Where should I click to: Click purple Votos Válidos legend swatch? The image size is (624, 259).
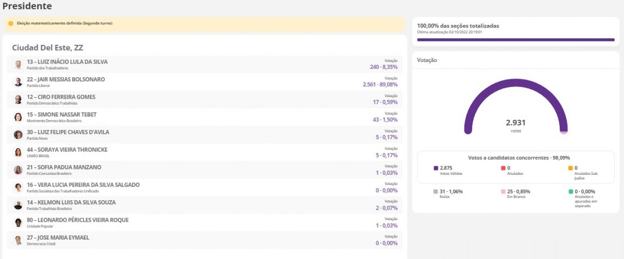[436, 168]
